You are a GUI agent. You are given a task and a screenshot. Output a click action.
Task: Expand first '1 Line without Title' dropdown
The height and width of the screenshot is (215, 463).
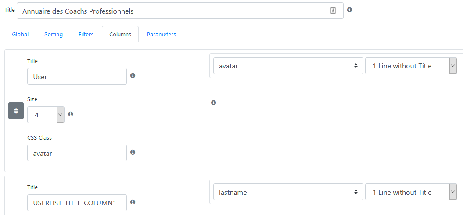[x=411, y=66]
